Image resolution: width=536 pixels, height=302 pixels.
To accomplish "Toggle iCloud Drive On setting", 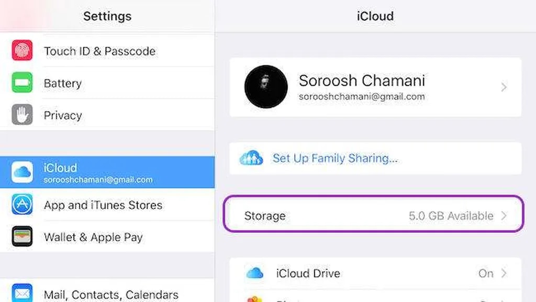I will (485, 273).
